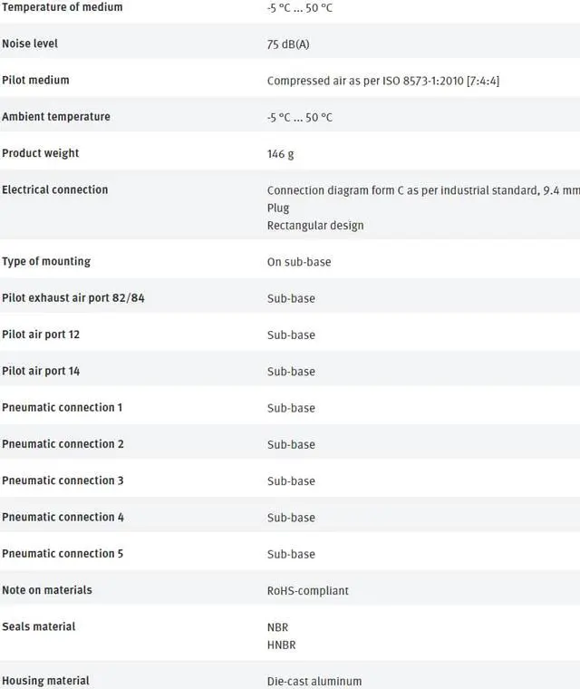Viewport: 580px width, 689px height.
Task: Click the "Product weight" label
Action: [40, 153]
